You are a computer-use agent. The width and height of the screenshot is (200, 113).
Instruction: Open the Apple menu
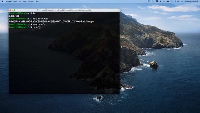pos(3,1)
